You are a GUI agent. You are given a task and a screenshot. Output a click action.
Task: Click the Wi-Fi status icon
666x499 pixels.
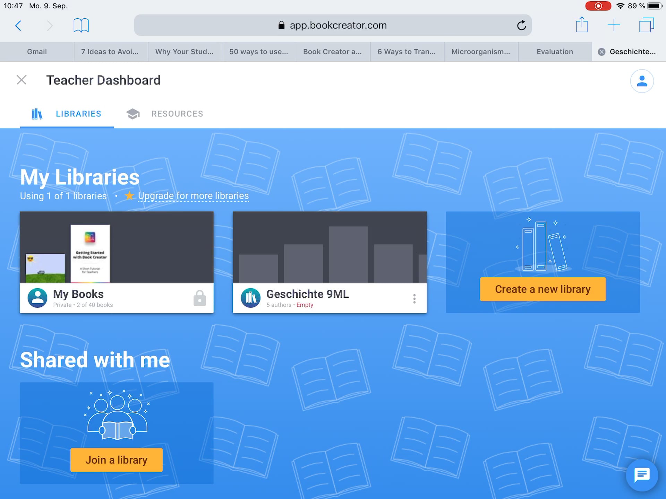(x=621, y=6)
